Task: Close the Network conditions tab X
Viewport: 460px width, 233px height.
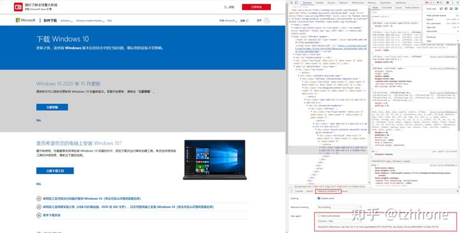Action: [338, 191]
